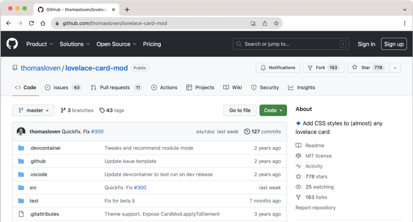Star the repository with Star button
Image resolution: width=413 pixels, height=222 pixels.
click(368, 68)
